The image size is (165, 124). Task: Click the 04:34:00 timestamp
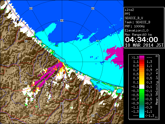pos(142,40)
